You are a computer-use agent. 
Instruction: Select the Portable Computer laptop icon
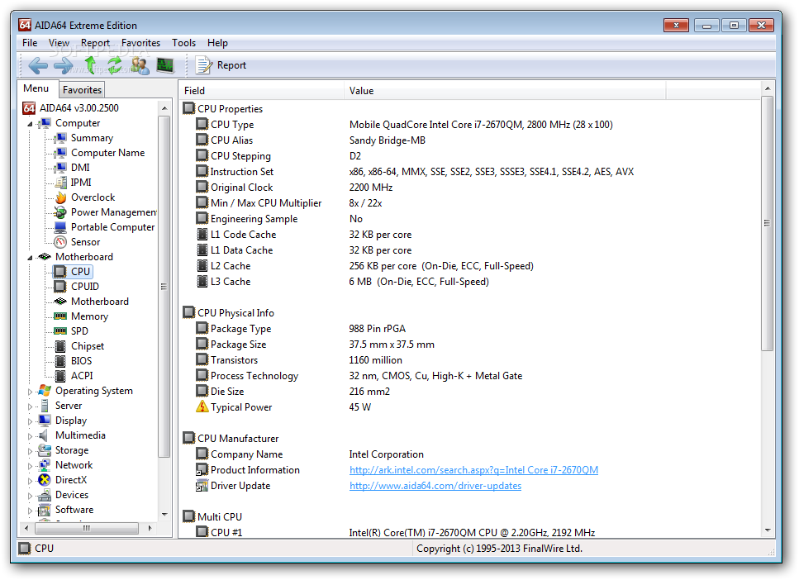[60, 227]
